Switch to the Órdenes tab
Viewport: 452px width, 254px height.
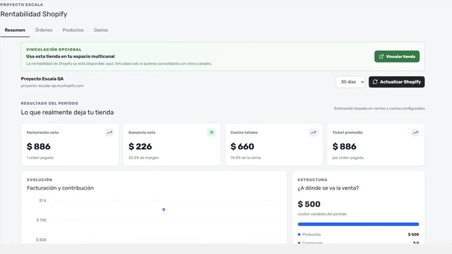(x=44, y=30)
